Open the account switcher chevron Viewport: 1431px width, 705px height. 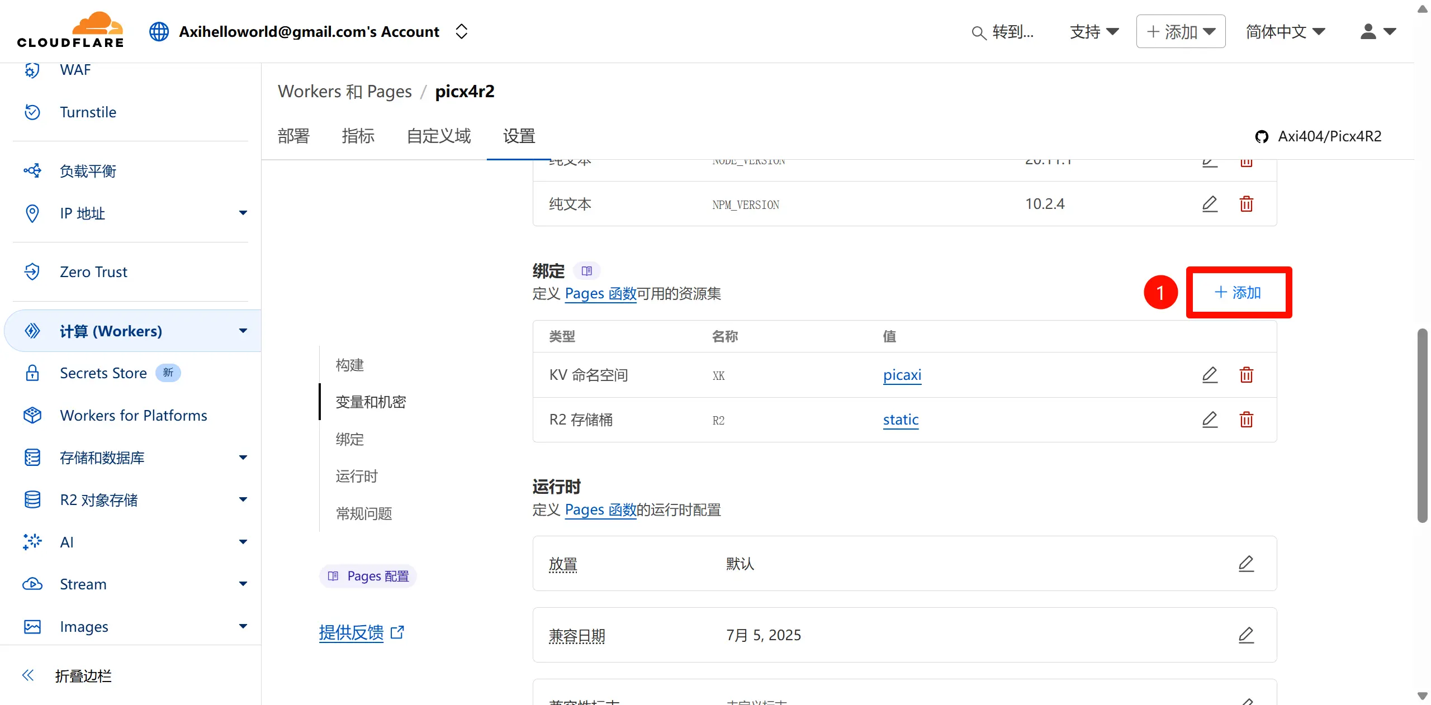click(461, 31)
